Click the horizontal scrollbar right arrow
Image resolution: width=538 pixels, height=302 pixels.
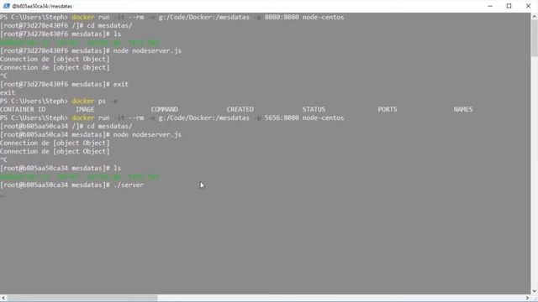[x=527, y=299]
